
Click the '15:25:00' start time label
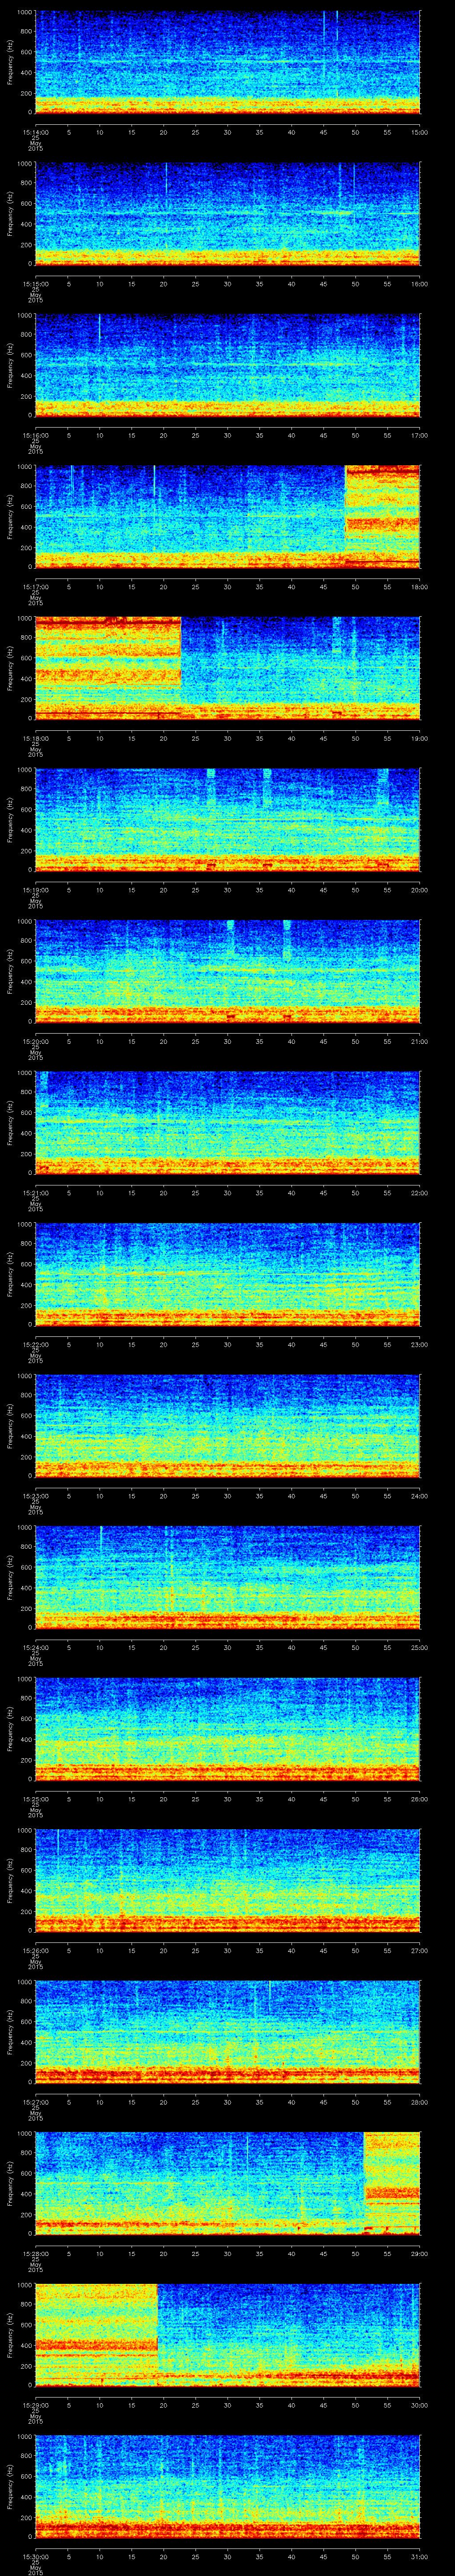(x=35, y=1800)
